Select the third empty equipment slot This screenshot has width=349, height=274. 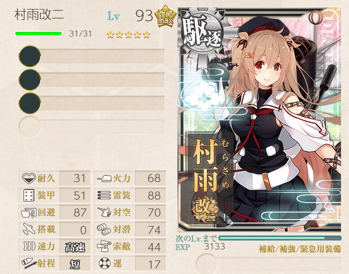[x=91, y=103]
